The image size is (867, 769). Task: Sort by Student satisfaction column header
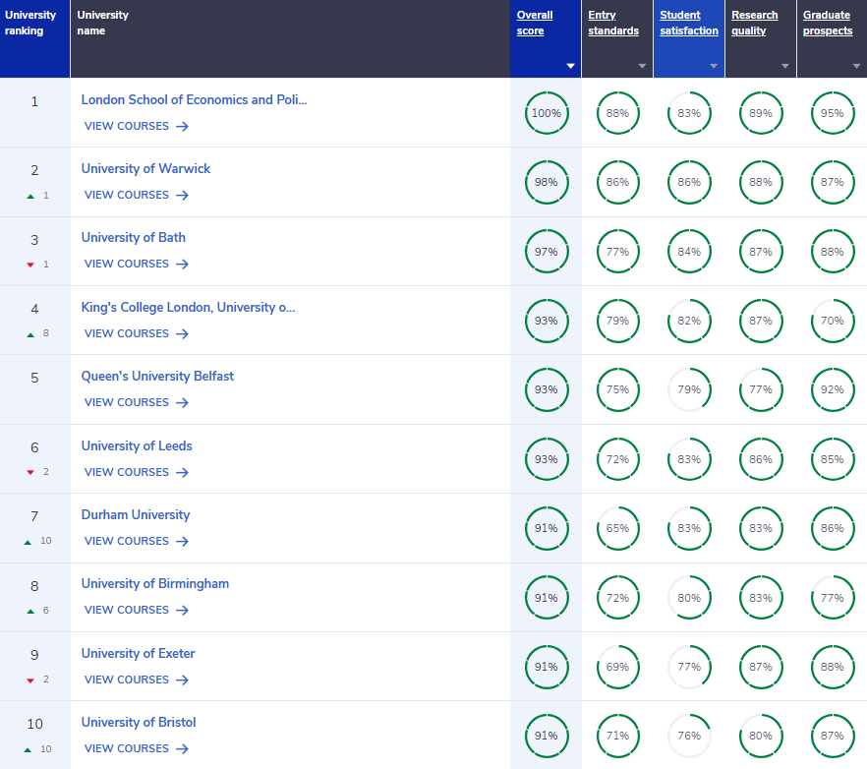689,23
